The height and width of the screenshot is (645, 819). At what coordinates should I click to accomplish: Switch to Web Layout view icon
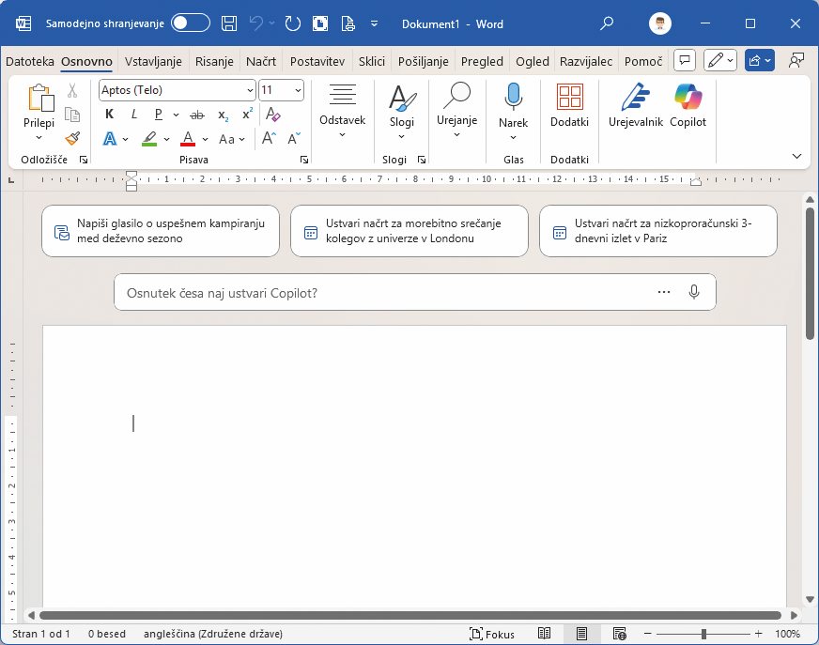pos(620,634)
